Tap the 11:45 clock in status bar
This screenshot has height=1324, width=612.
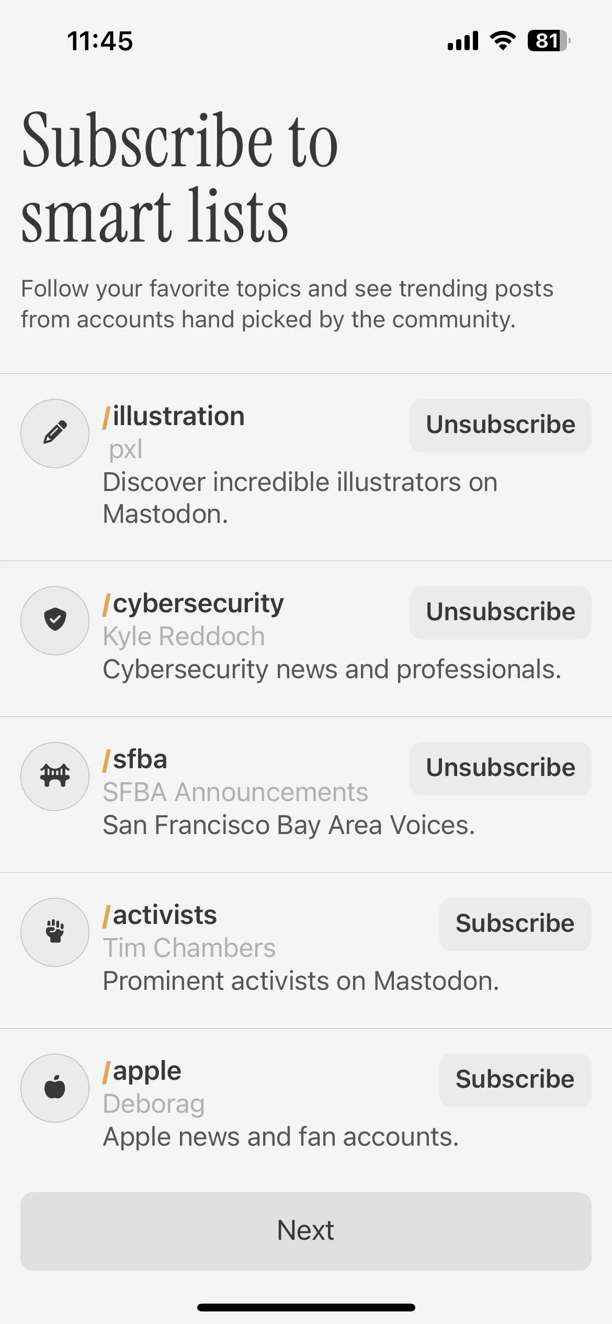point(100,41)
